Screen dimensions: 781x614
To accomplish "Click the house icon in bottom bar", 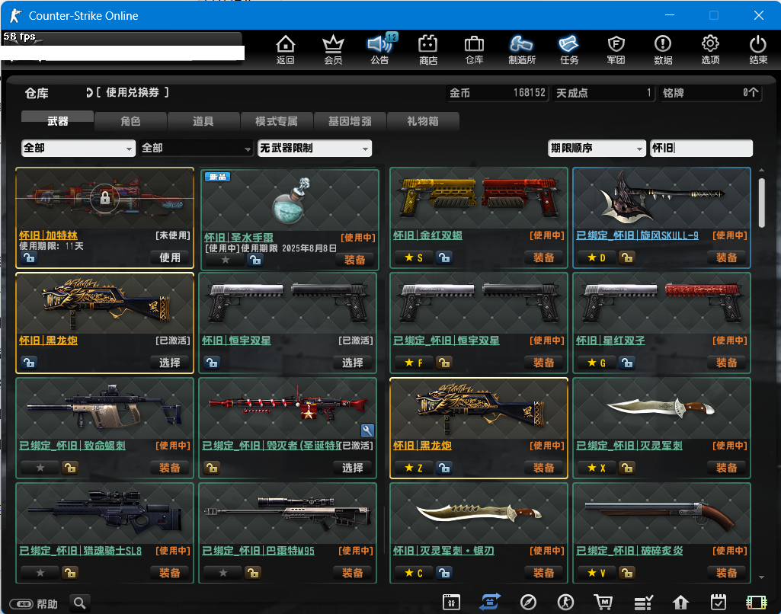I will point(680,603).
